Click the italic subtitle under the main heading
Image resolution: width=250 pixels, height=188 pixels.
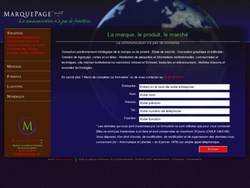tap(148, 43)
